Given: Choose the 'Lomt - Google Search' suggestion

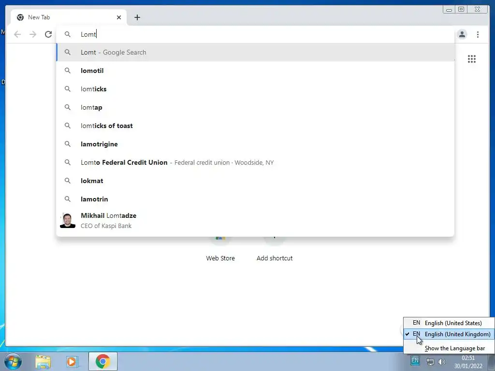Looking at the screenshot, I should pyautogui.click(x=255, y=52).
